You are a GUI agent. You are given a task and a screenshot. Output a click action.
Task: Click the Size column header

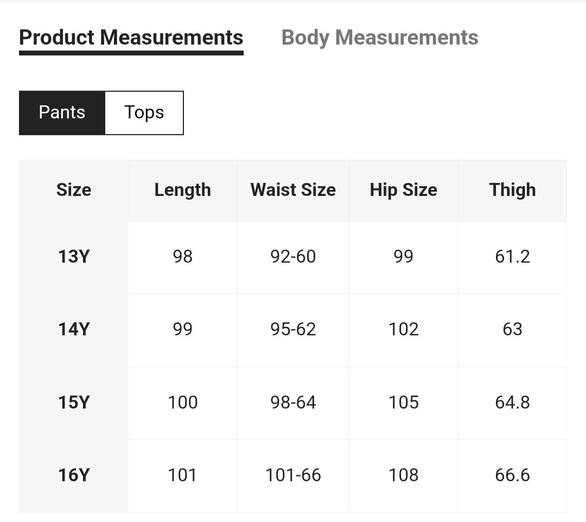tap(74, 190)
